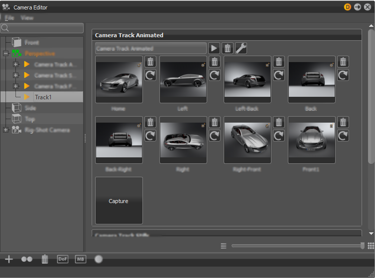Select the Camera Track S... tree item

point(55,75)
